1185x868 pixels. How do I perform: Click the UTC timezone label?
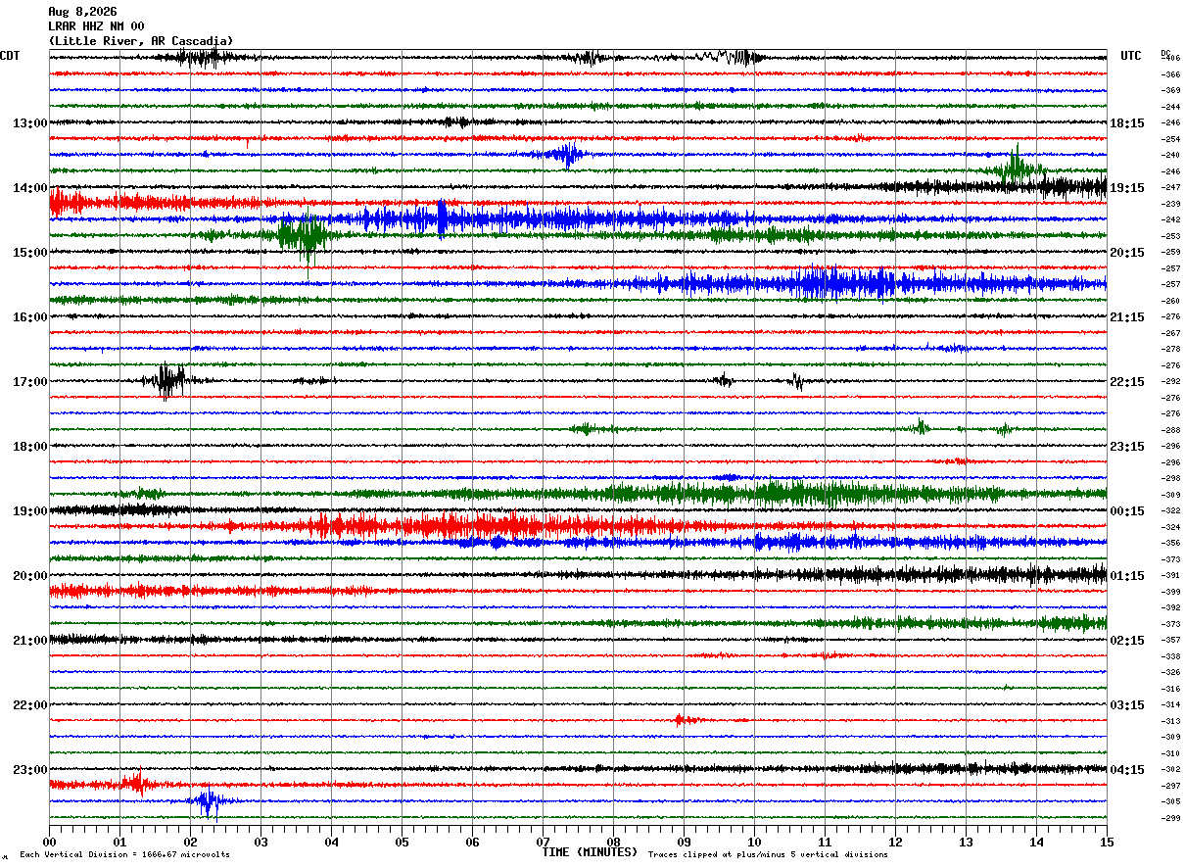click(1131, 56)
